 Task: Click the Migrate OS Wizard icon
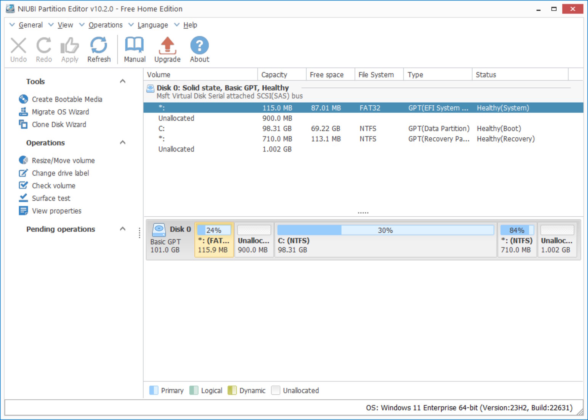(23, 112)
